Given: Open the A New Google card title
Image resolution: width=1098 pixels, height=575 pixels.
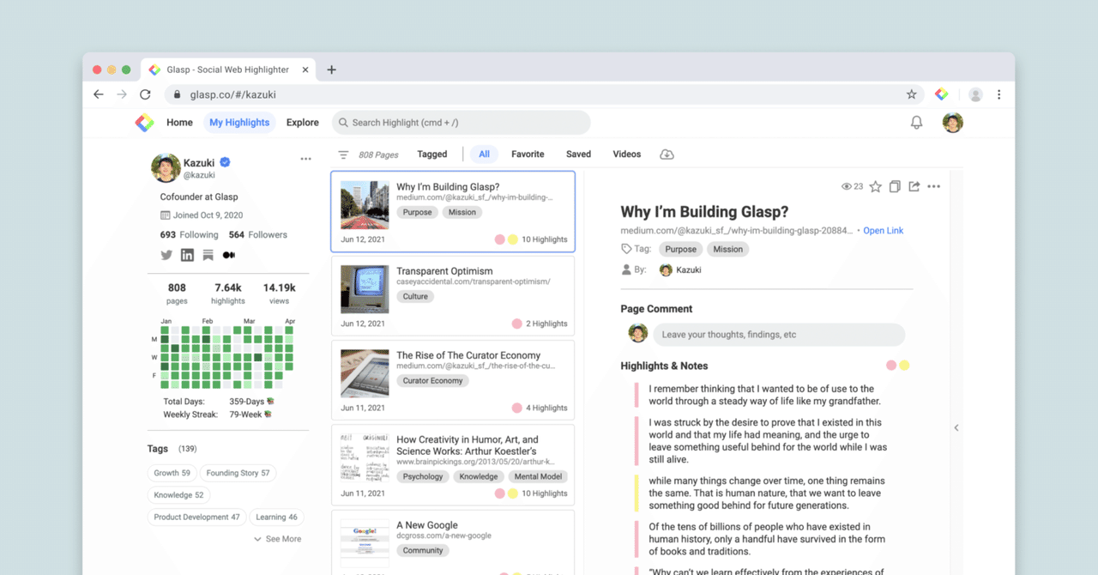Looking at the screenshot, I should click(427, 525).
